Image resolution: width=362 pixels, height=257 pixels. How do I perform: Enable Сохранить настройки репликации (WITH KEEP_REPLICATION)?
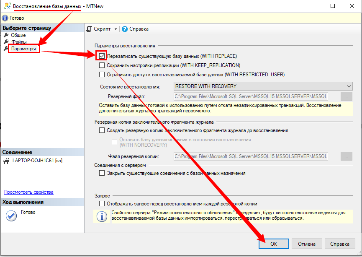102,65
